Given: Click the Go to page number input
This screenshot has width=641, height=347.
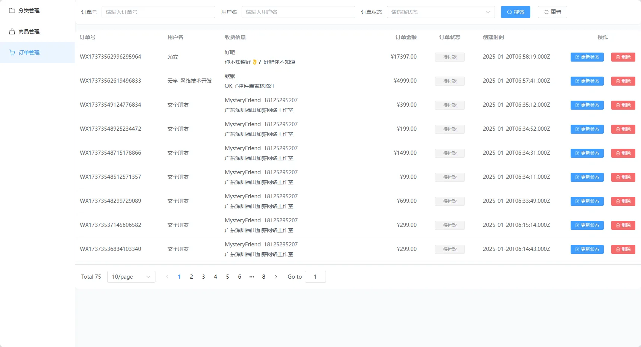Looking at the screenshot, I should tap(315, 277).
